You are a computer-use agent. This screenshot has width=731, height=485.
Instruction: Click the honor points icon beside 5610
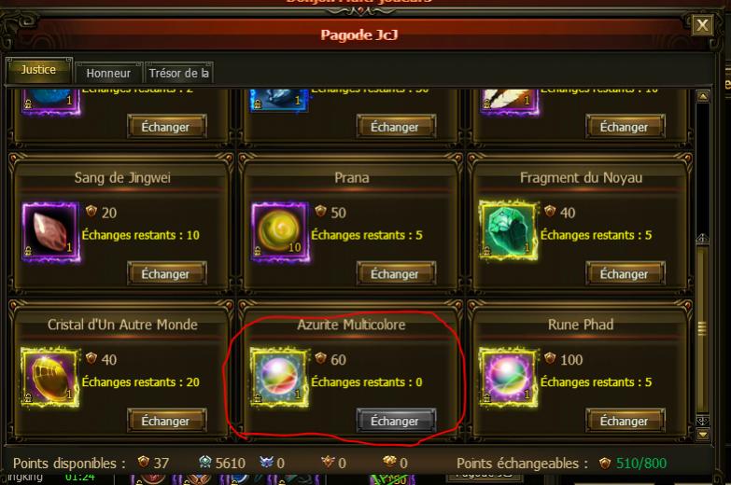pos(205,463)
